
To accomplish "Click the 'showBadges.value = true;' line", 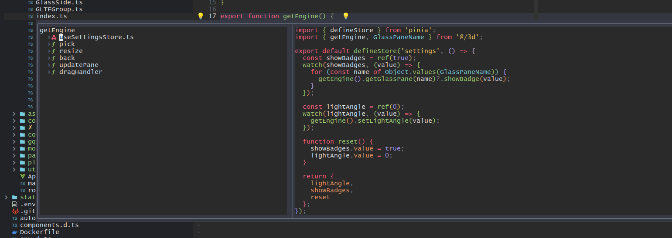I will click(358, 148).
